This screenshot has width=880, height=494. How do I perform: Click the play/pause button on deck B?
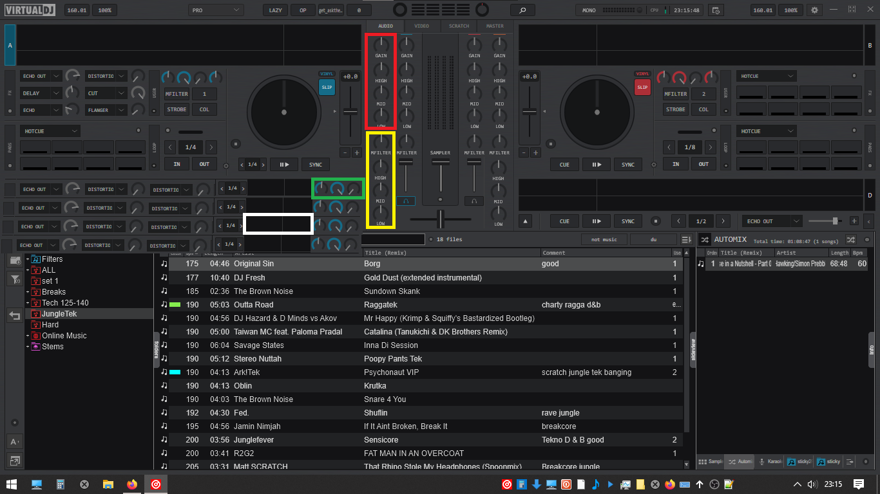[597, 165]
